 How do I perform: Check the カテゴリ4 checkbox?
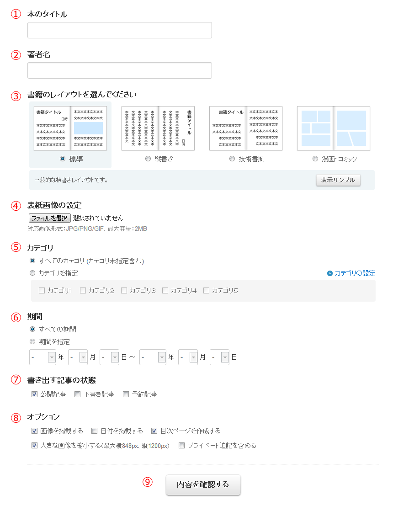click(x=165, y=290)
